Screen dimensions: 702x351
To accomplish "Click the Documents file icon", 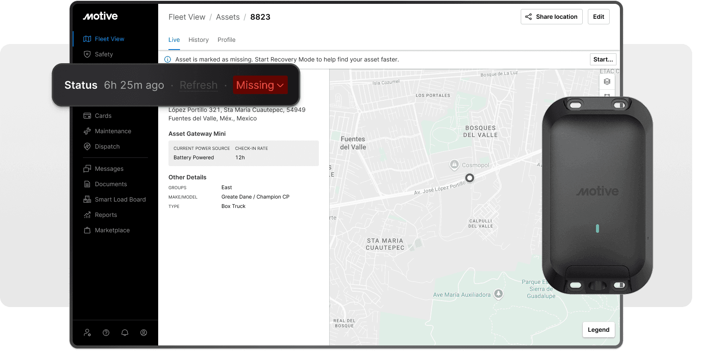I will (87, 184).
